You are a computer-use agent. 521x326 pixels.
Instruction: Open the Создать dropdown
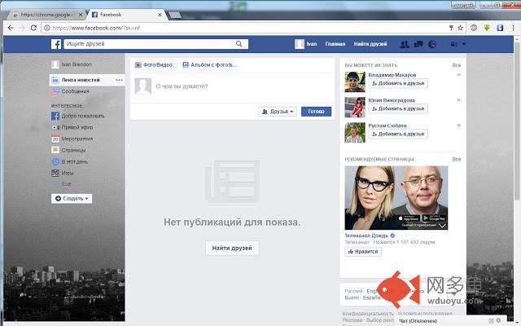(72, 198)
